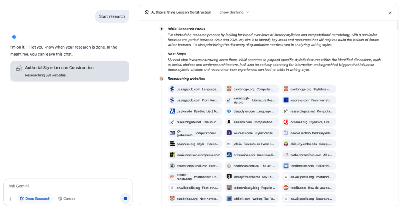Click the bdabooks.com.au favicon
Viewport: 400px width, 211px height.
229,166
